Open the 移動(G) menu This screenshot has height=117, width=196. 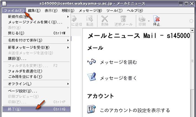pos(68,10)
